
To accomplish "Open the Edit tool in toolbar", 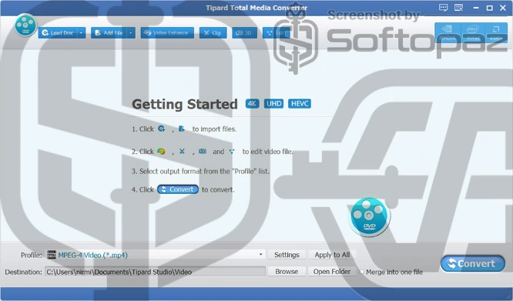I will 276,32.
